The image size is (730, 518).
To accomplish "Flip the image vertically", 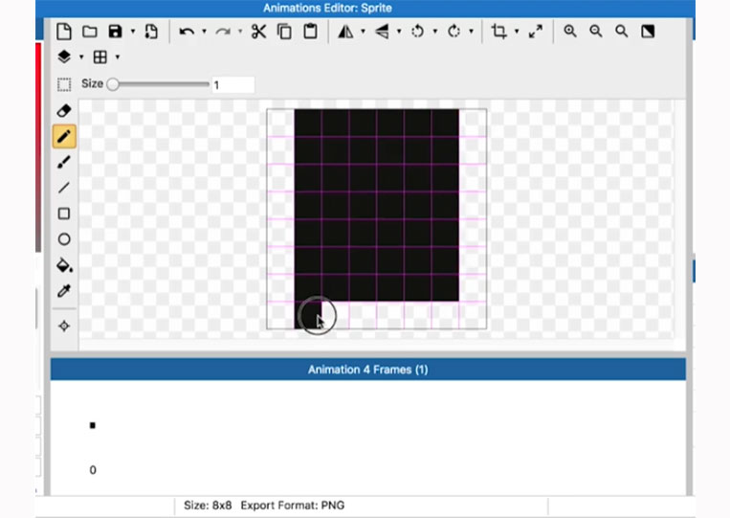I will click(x=382, y=32).
